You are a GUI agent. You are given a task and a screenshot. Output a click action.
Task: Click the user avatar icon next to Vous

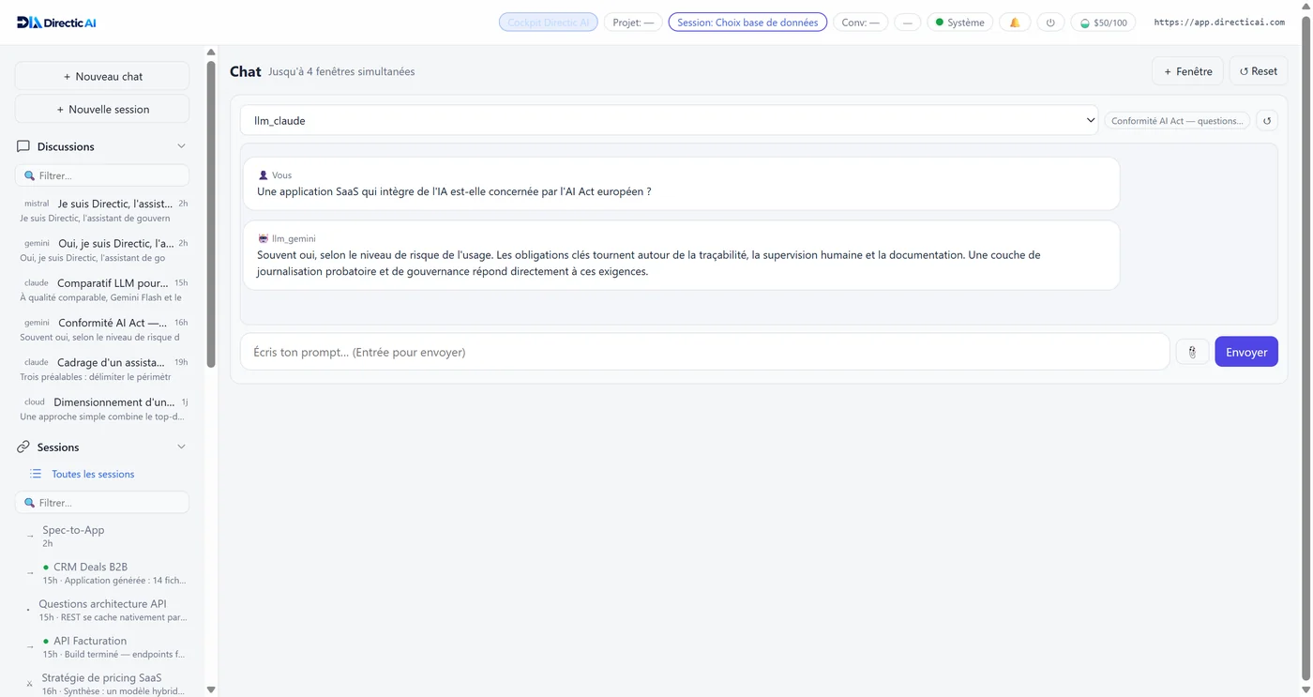[x=264, y=175]
